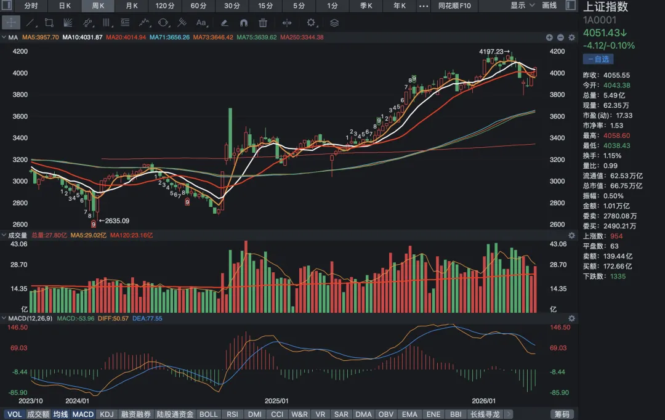
Task: Open the 筹码 chip distribution button
Action: coord(562,414)
